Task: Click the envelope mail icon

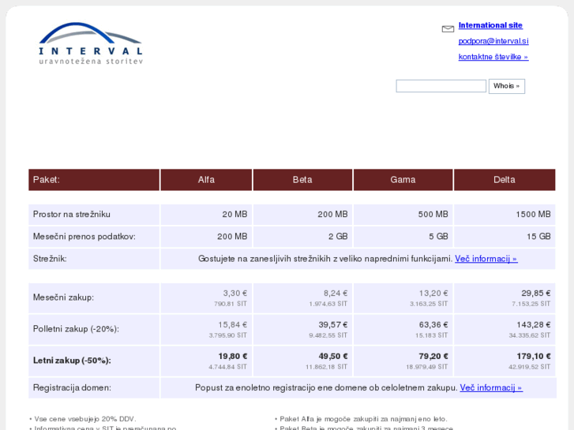Action: click(448, 29)
